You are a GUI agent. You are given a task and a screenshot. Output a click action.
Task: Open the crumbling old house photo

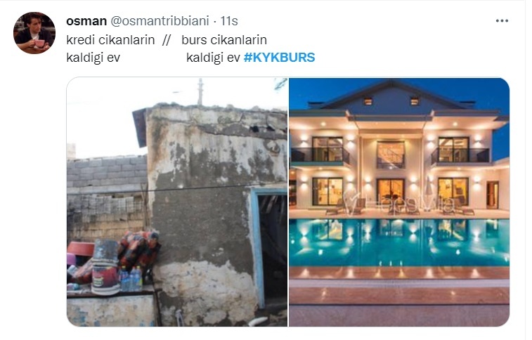coord(177,202)
